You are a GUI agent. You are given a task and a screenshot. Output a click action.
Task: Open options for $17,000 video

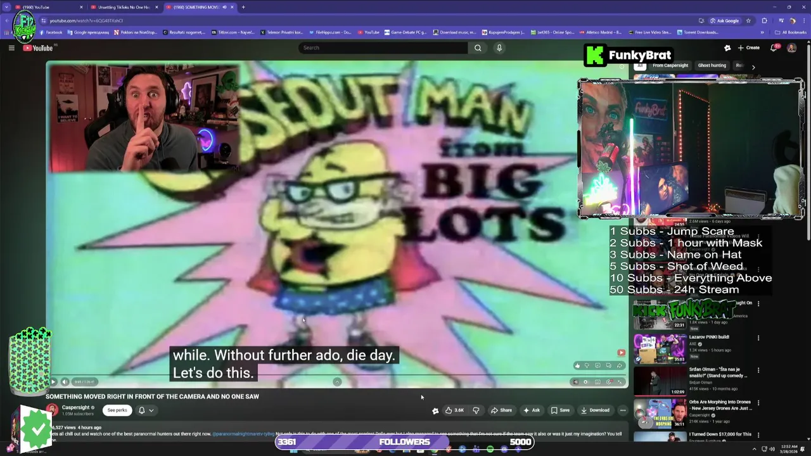click(x=758, y=434)
